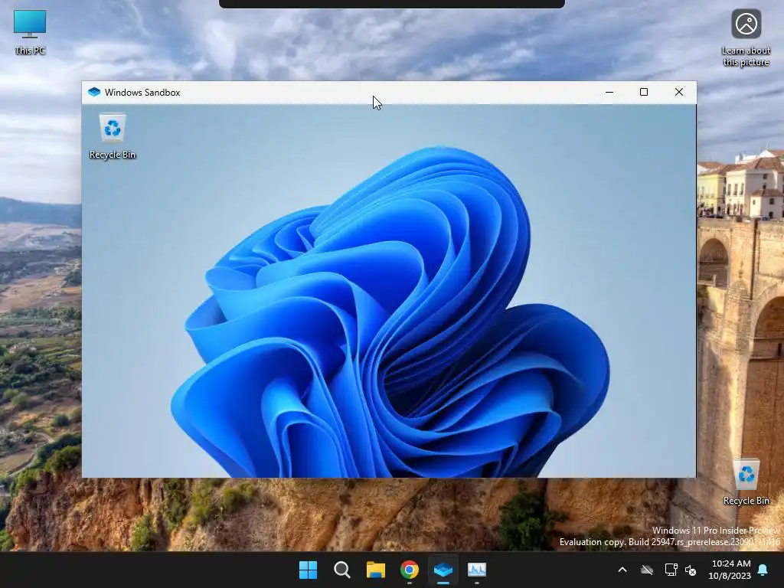Image resolution: width=784 pixels, height=588 pixels.
Task: Click the Windows Sandbox title text
Action: tap(142, 93)
